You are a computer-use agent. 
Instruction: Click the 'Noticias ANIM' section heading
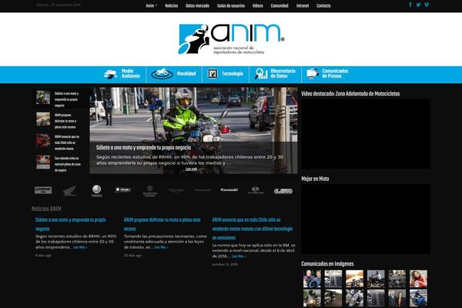(46, 209)
